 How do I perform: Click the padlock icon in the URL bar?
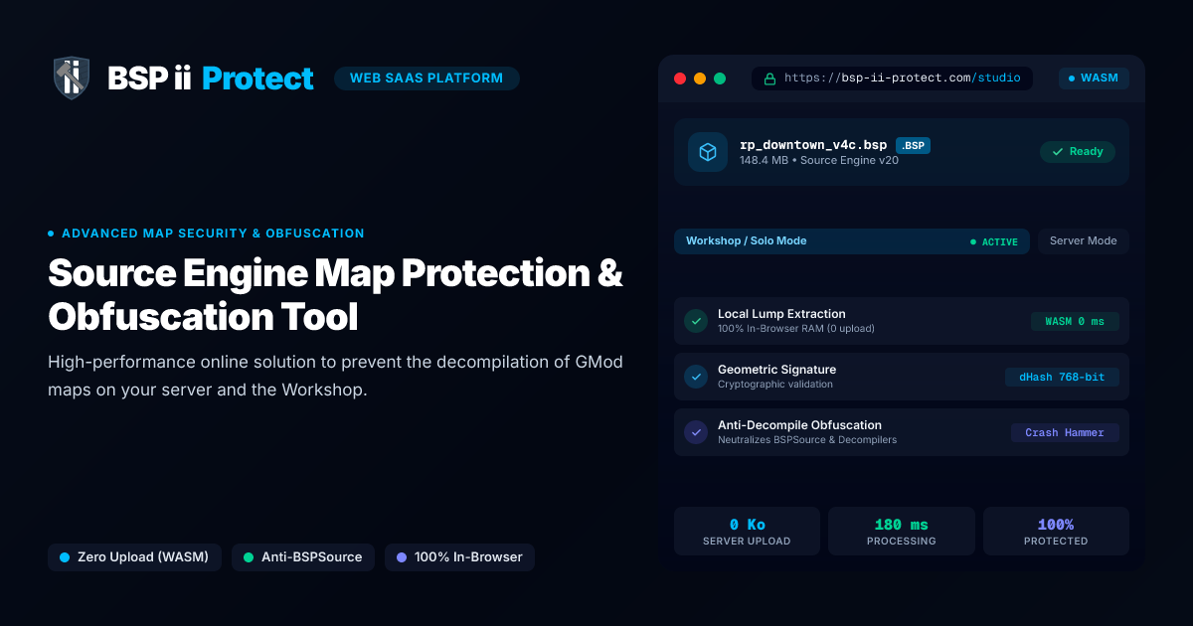pos(769,78)
